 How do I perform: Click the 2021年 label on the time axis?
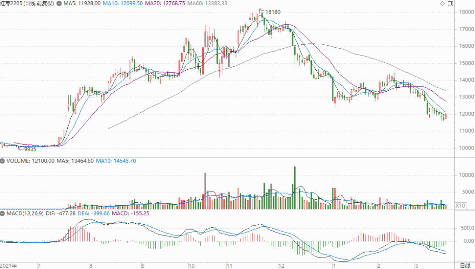click(x=9, y=266)
